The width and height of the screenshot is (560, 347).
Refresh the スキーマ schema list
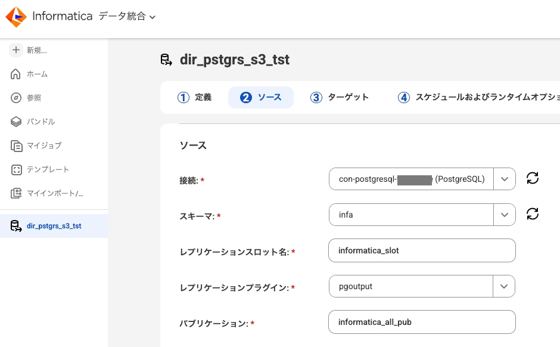pyautogui.click(x=533, y=213)
